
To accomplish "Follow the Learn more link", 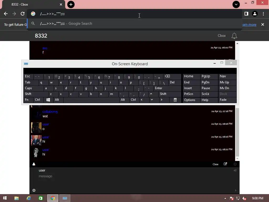I will 249,25.
